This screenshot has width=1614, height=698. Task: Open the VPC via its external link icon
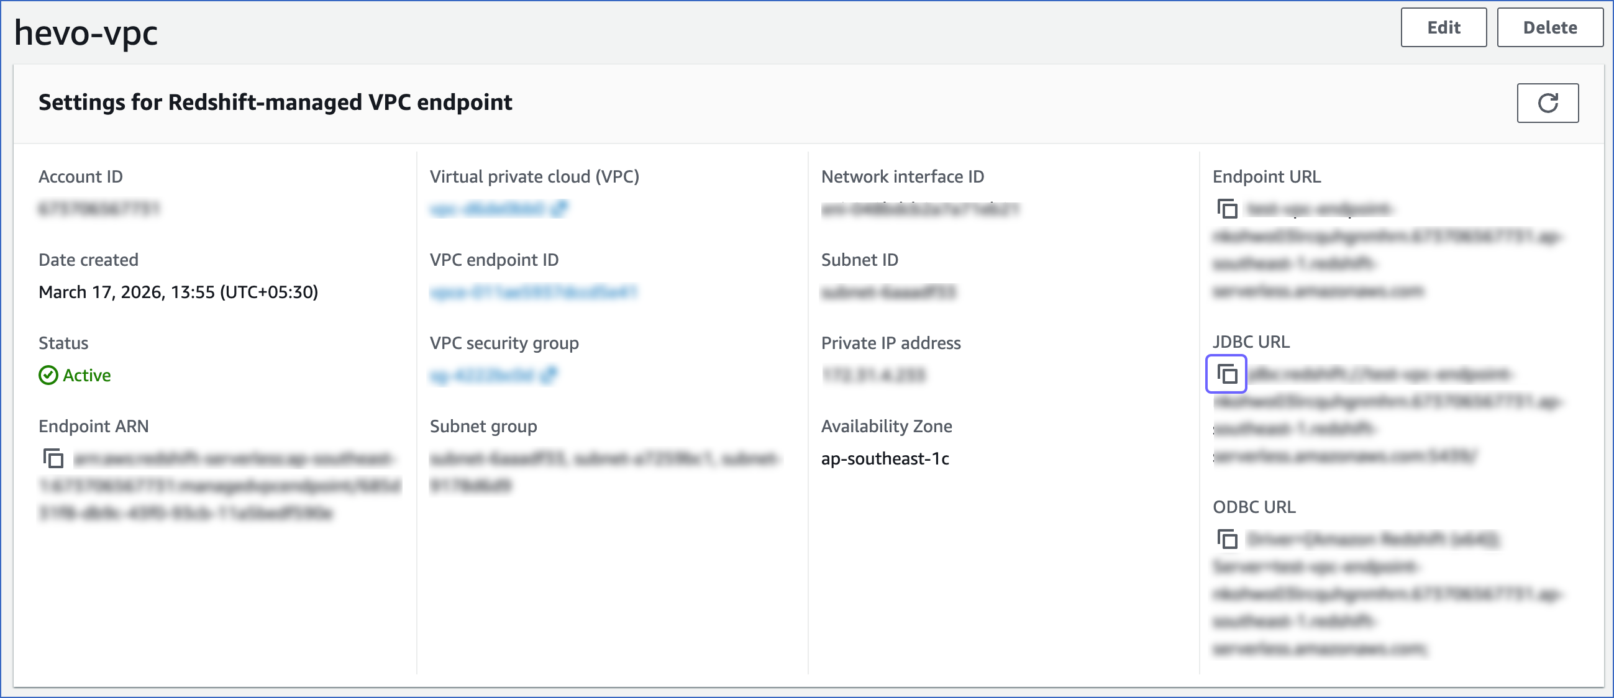[x=562, y=208]
